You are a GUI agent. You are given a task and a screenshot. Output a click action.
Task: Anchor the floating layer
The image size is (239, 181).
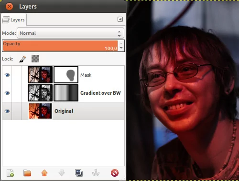pyautogui.click(x=96, y=173)
